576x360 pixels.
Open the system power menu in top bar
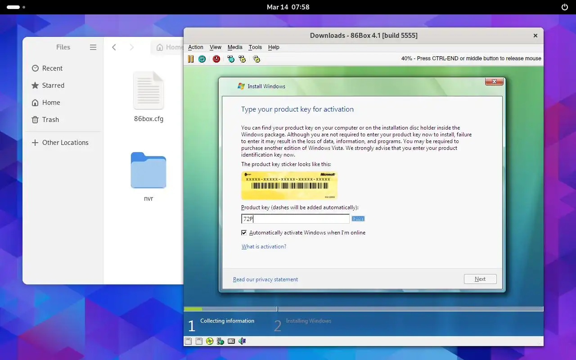(x=565, y=7)
